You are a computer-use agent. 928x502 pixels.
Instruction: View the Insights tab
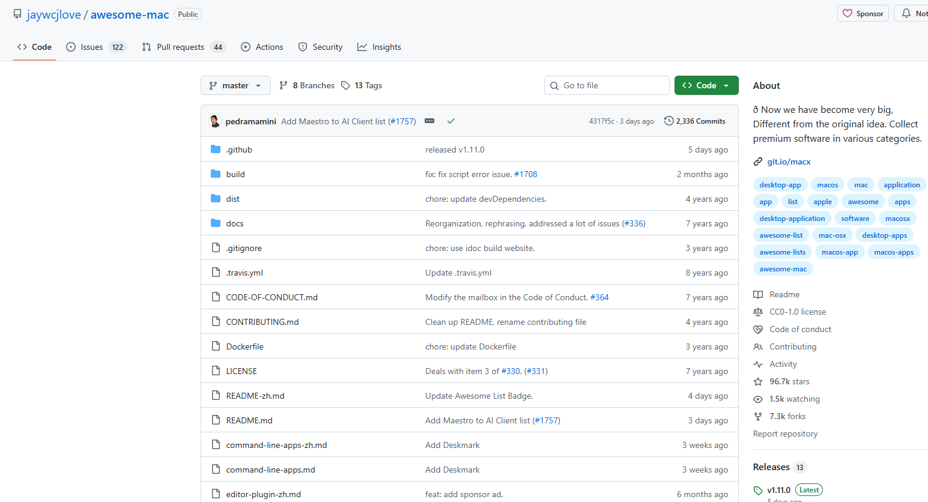pos(379,47)
